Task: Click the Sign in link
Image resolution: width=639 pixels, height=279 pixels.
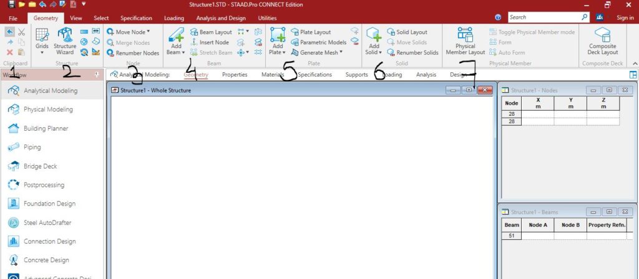Action: [625, 17]
